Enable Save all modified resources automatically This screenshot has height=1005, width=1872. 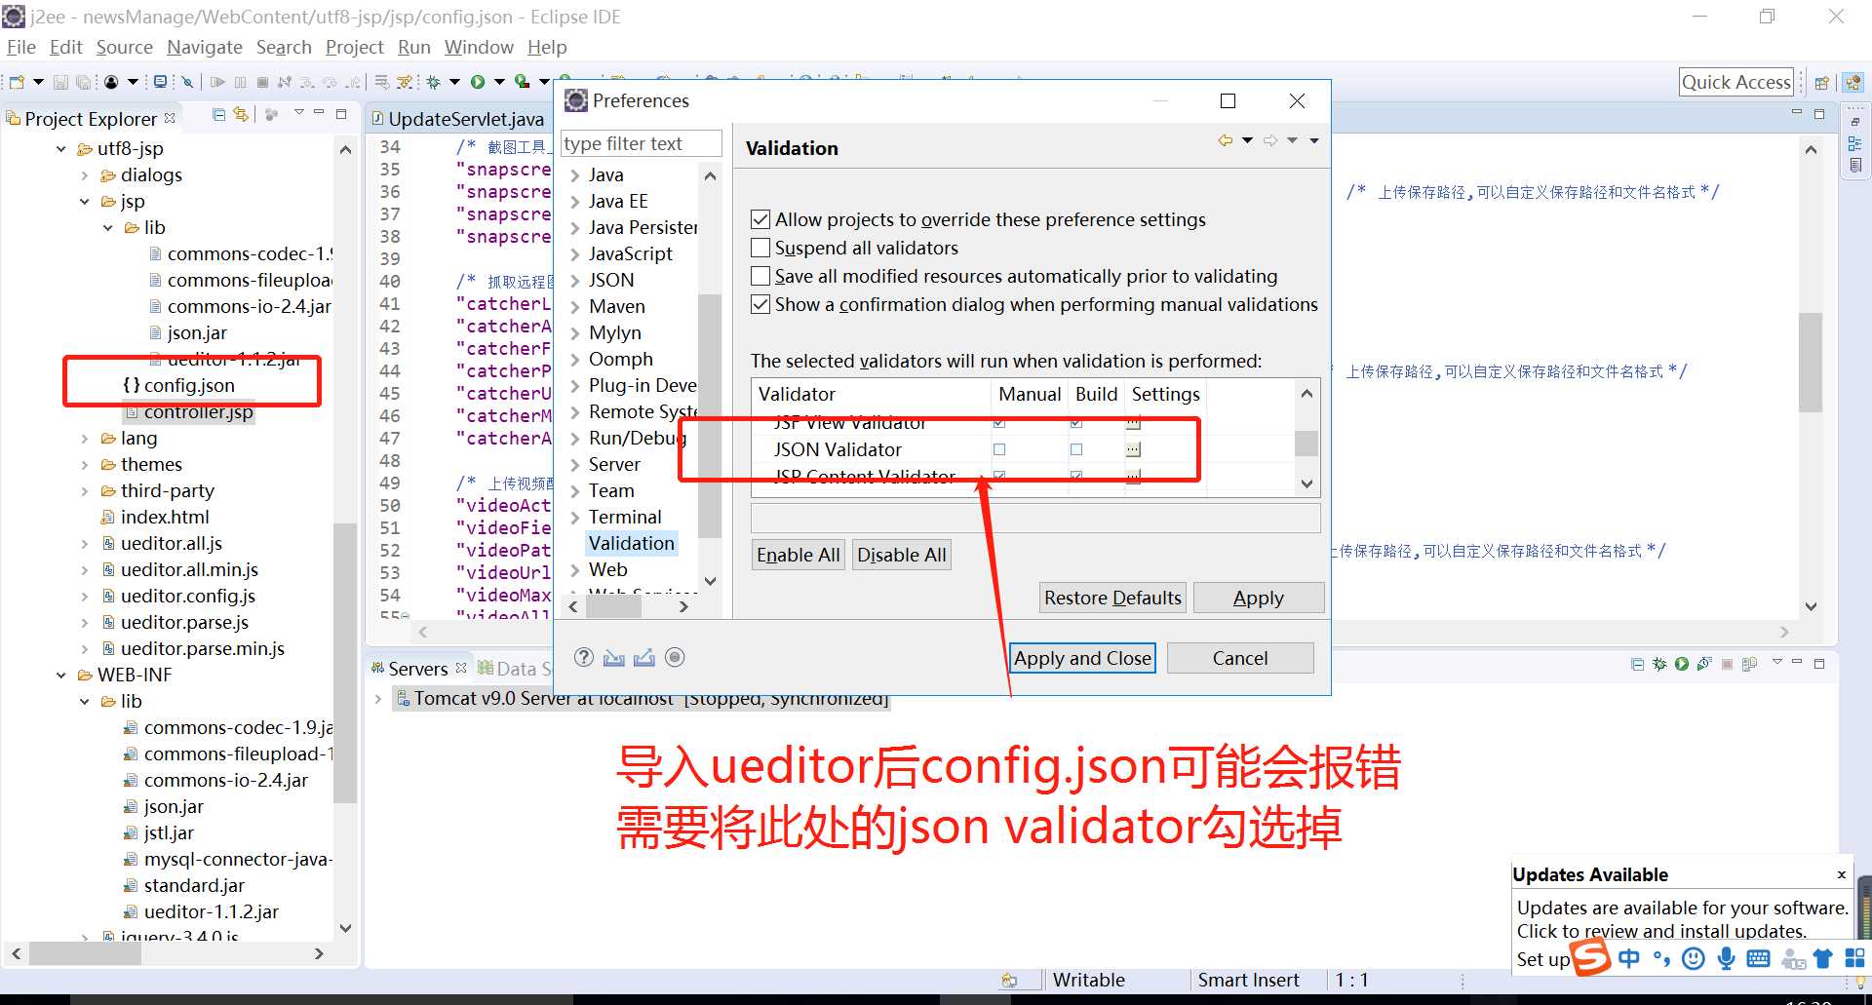pos(760,276)
